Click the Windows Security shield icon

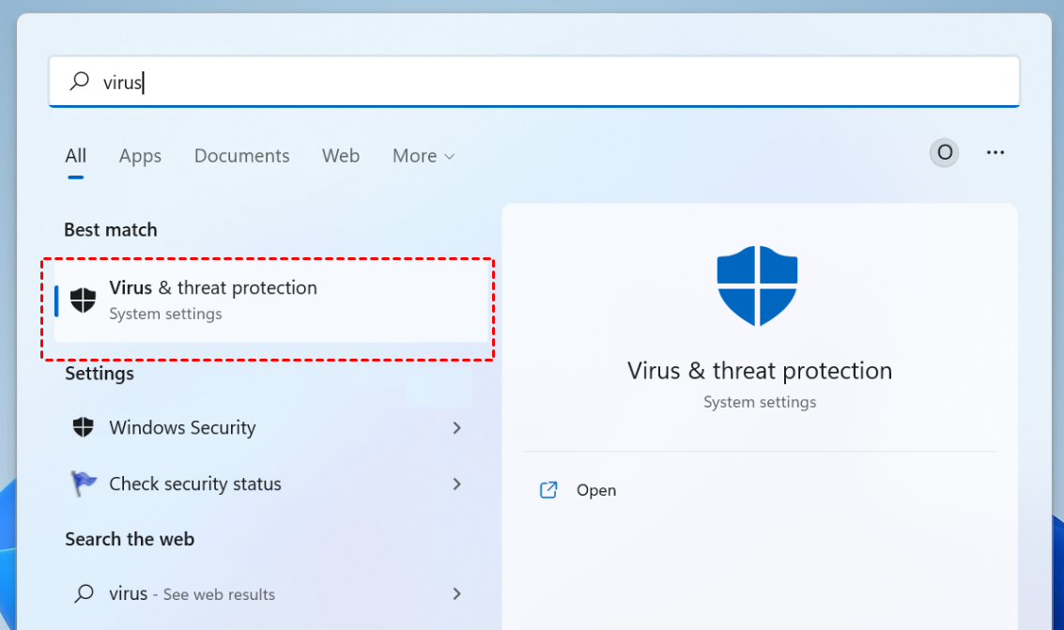pos(84,427)
